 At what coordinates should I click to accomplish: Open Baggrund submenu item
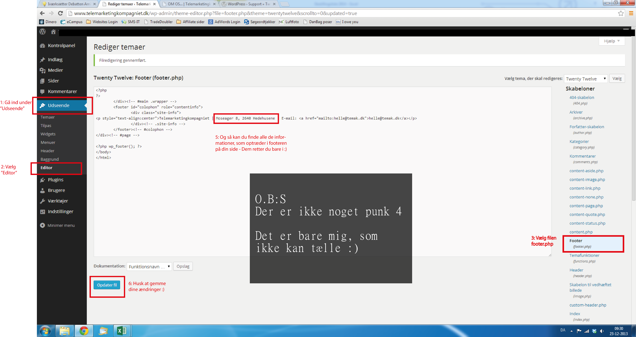tap(50, 159)
